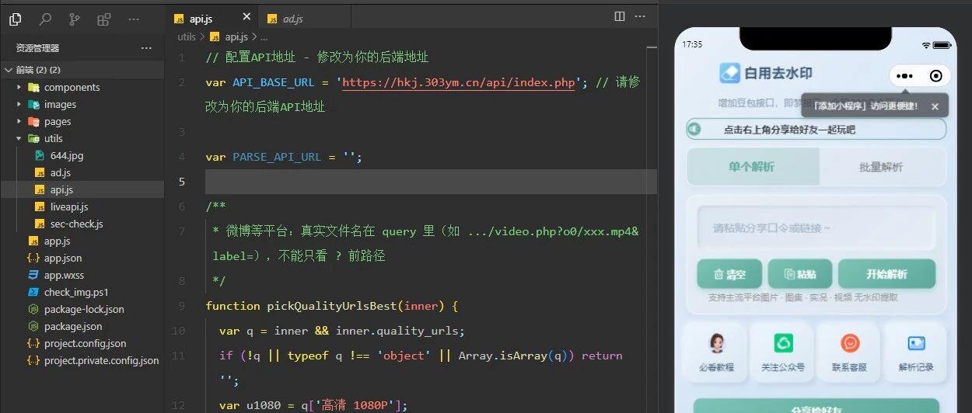Follow the hkj.303ym.cn API URL link
972x413 pixels.
tap(458, 82)
